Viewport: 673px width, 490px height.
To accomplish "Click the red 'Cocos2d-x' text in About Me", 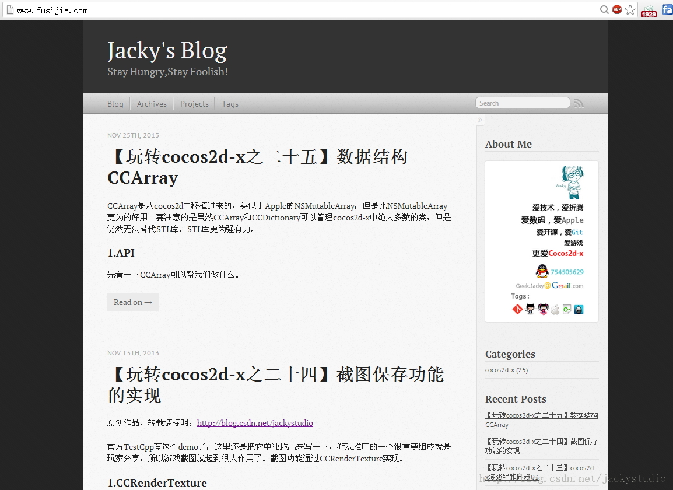I will click(566, 253).
